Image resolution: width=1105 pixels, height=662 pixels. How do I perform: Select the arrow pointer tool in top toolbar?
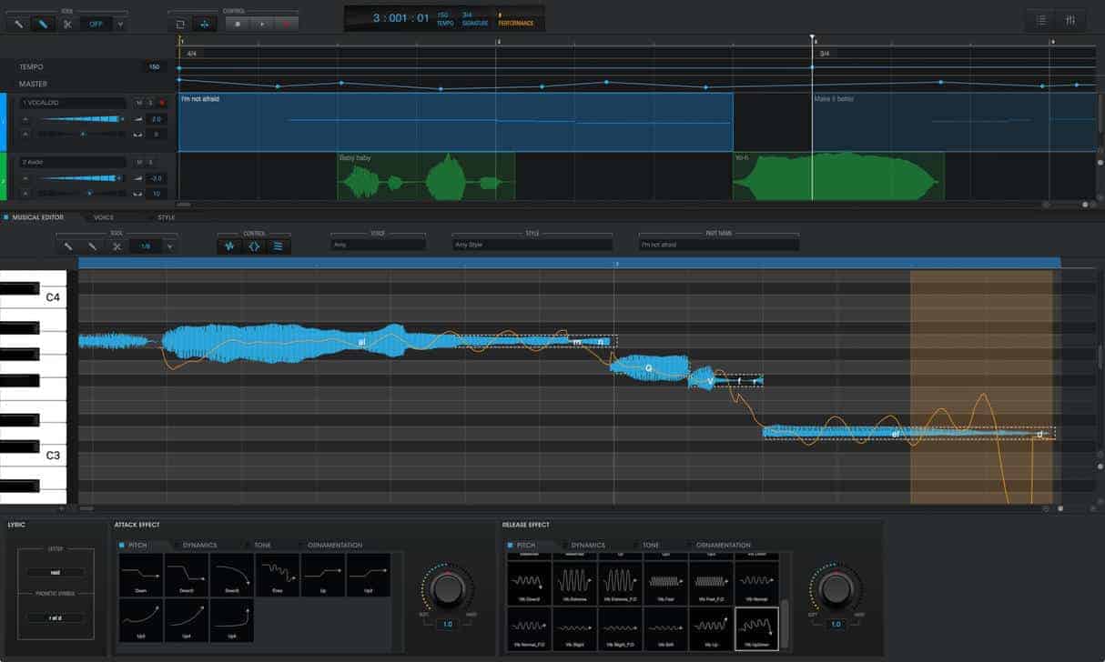click(x=18, y=25)
